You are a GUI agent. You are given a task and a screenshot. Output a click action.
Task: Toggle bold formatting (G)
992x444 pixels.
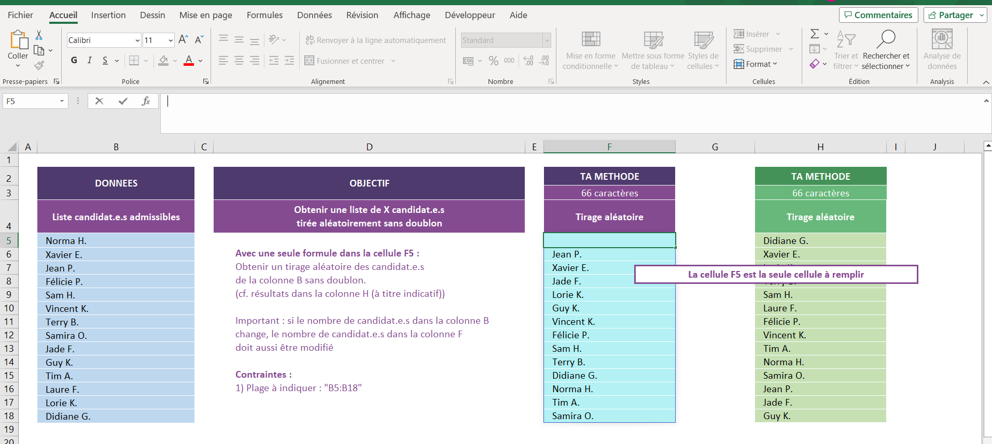coord(74,61)
